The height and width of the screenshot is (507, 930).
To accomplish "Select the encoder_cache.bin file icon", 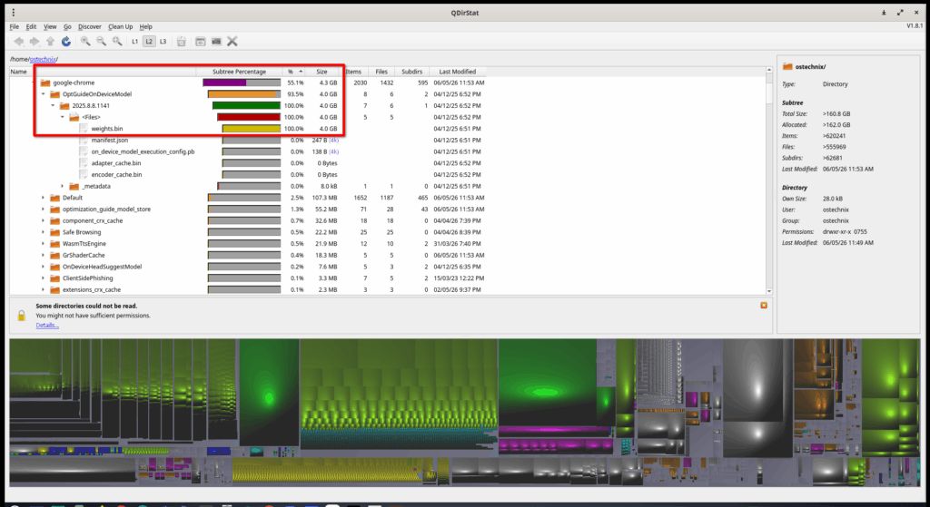I will [x=84, y=175].
